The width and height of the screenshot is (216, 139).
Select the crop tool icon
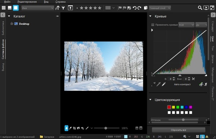(74, 128)
